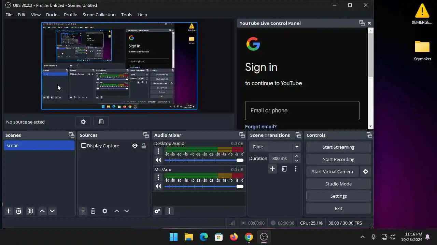Add a scene transition plus icon
Screen dimensions: 437x245
click(272, 169)
